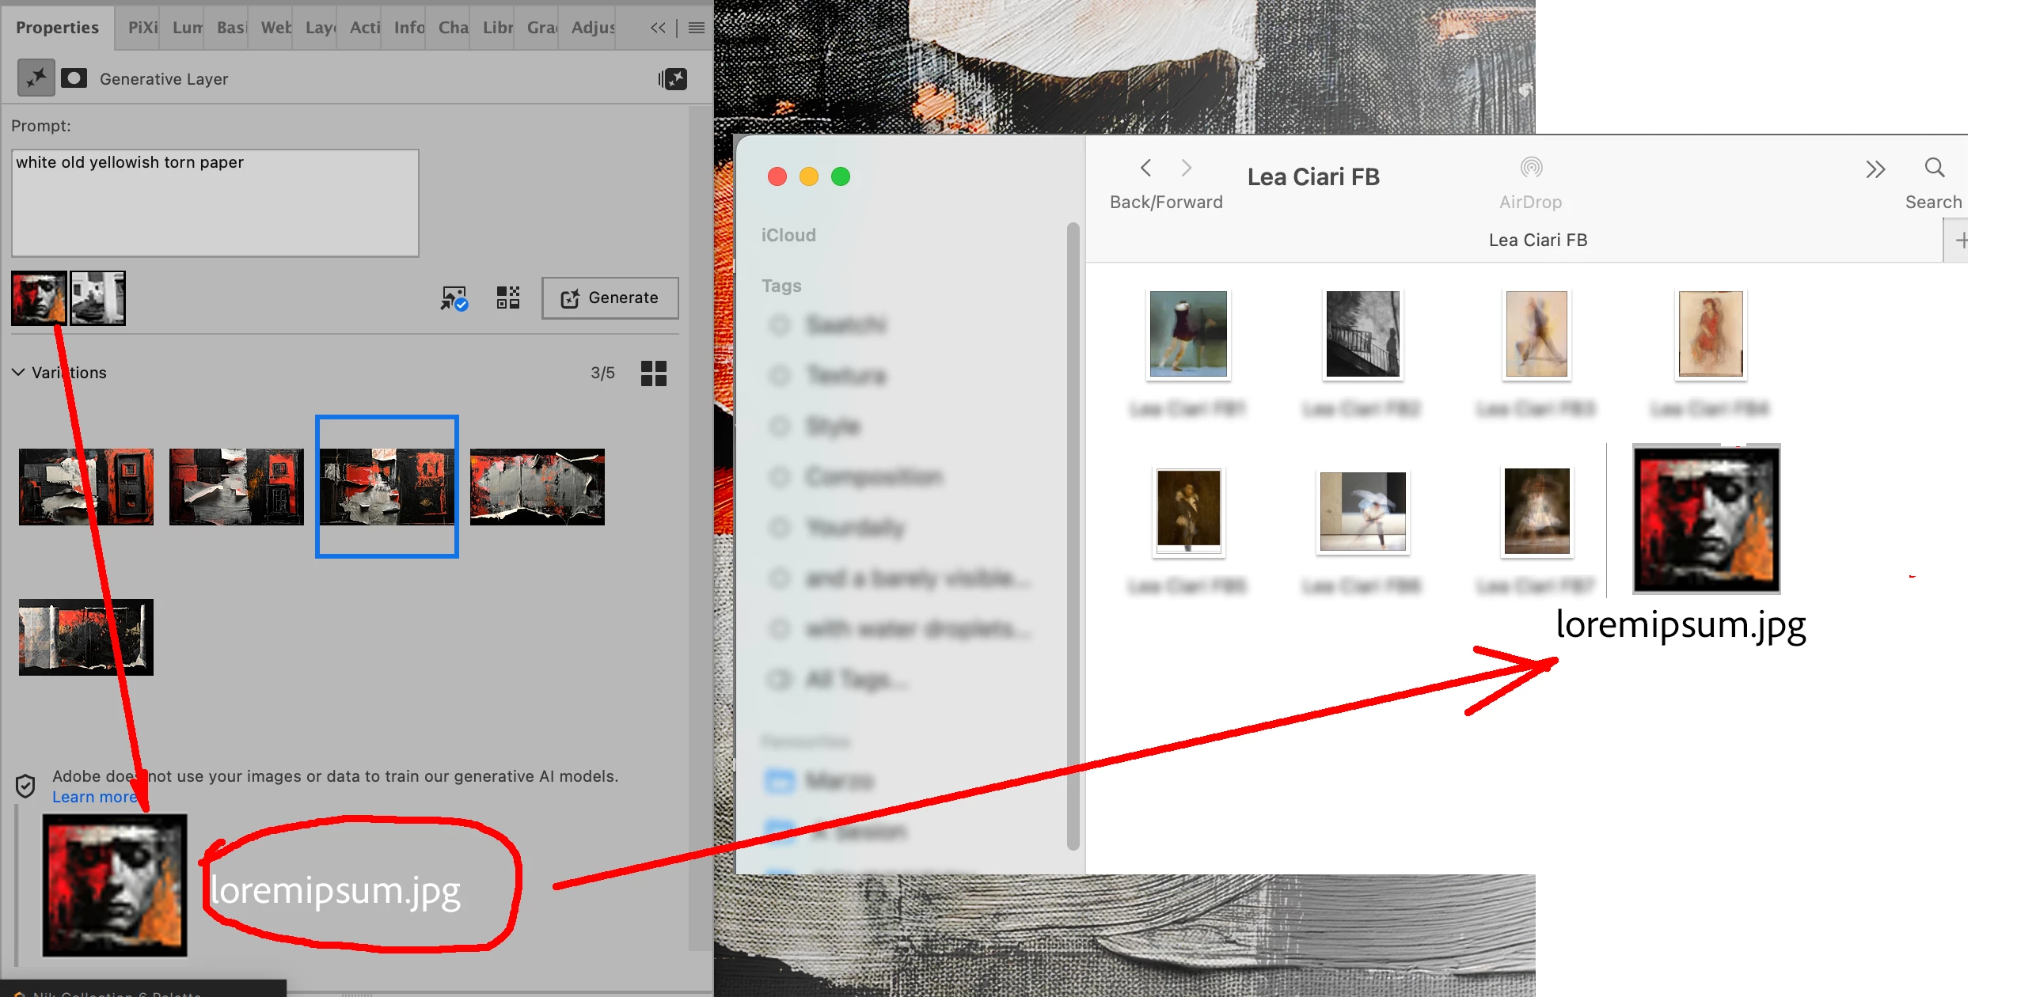Click the Finder Search magnifier
Screen dimensions: 2017x997
pyautogui.click(x=1934, y=168)
